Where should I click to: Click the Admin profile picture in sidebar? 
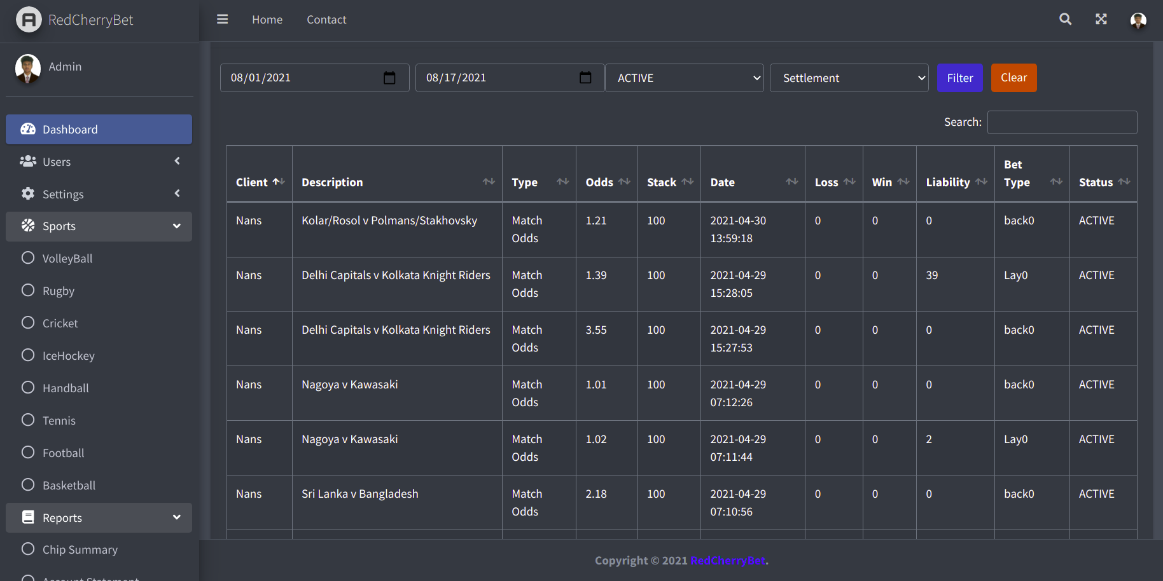pos(27,68)
